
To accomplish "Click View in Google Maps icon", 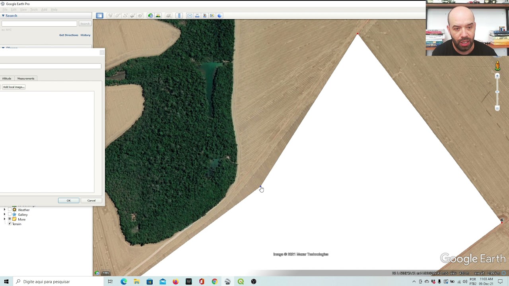I will 212,15.
